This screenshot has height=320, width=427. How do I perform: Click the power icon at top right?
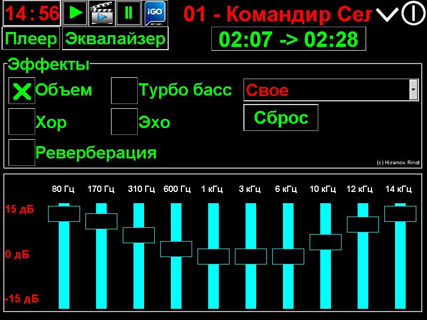(x=413, y=13)
